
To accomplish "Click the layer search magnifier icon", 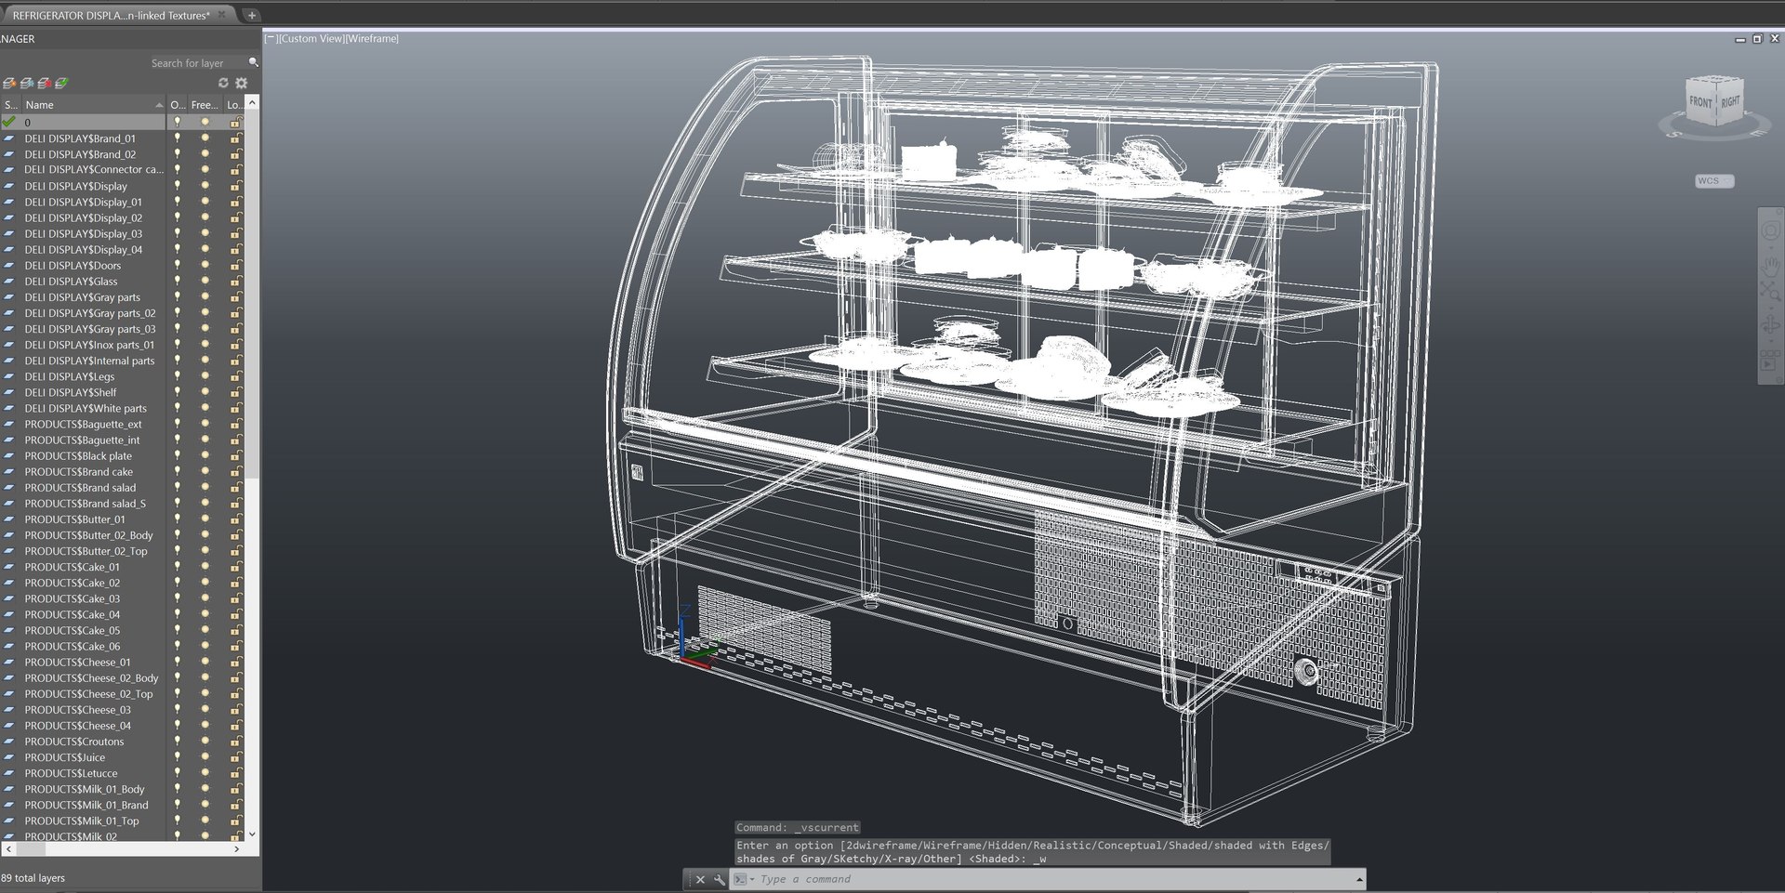I will [253, 62].
